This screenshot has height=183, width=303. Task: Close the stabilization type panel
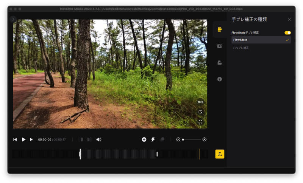pos(289,19)
